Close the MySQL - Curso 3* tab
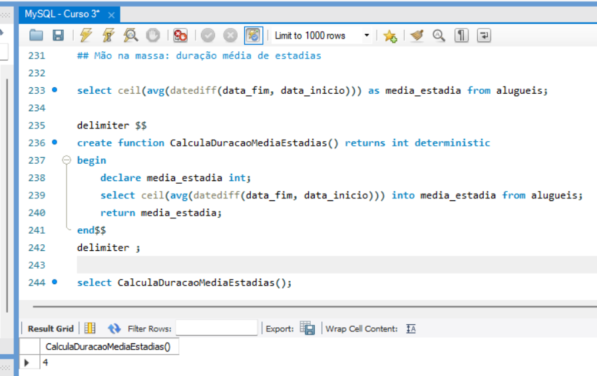The image size is (597, 376). coord(111,15)
